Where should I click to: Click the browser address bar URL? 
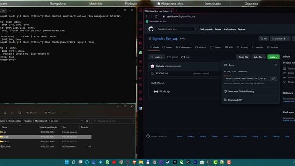[x=181, y=17]
